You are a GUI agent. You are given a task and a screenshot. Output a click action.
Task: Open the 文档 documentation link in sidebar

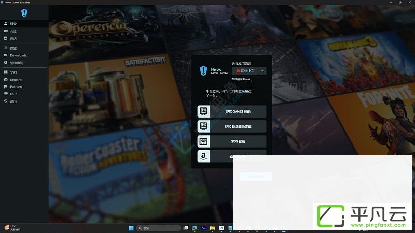(x=24, y=72)
